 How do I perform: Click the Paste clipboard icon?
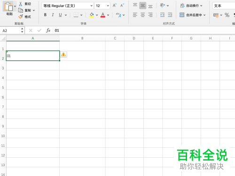click(8, 7)
